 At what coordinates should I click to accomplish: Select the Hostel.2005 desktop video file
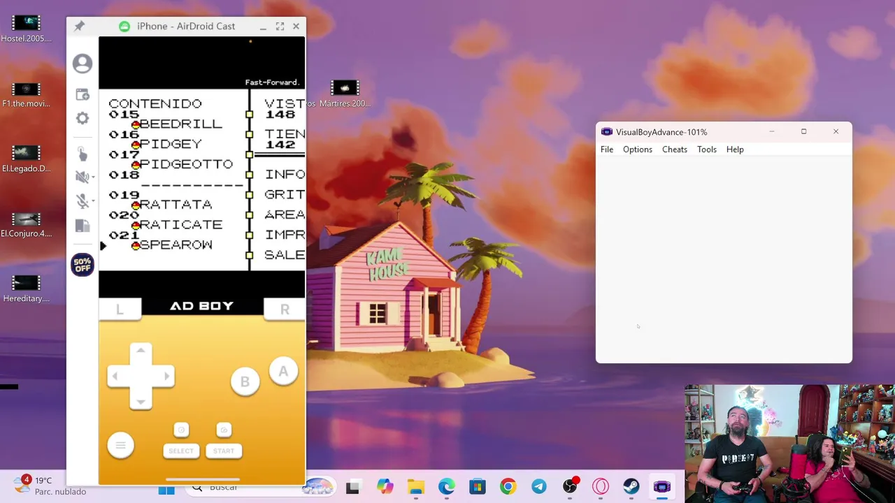(x=26, y=29)
